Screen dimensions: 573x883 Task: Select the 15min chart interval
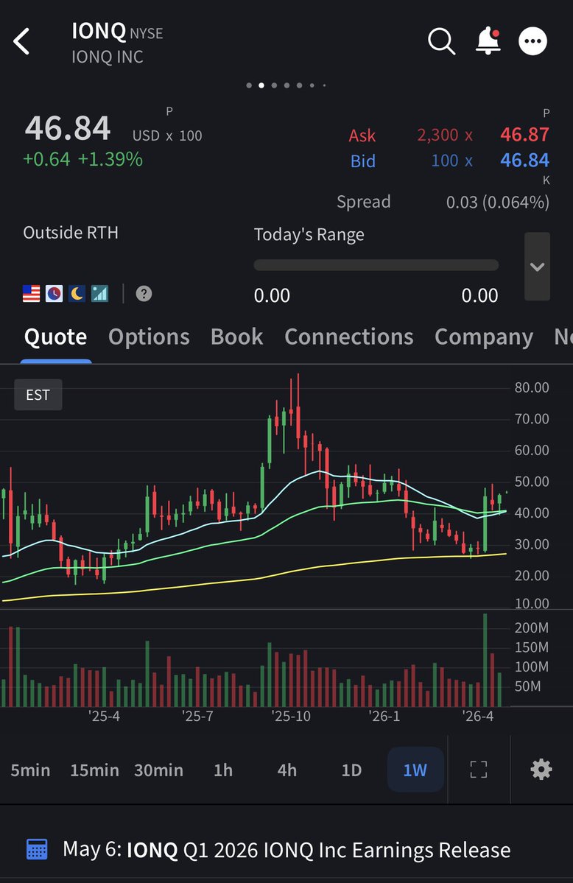[94, 770]
